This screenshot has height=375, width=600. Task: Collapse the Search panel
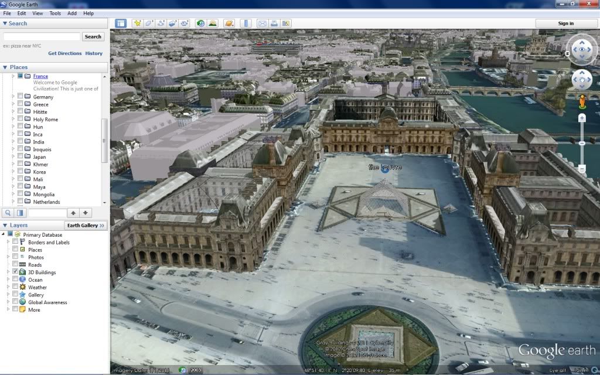coord(5,23)
